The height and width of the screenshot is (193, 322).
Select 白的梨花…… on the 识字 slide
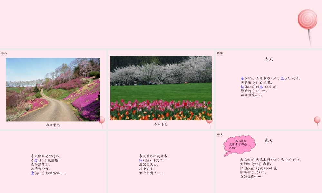pos(251,95)
